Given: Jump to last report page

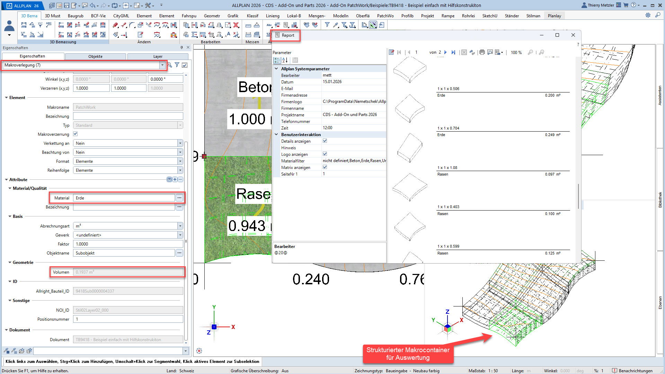Looking at the screenshot, I should point(453,52).
